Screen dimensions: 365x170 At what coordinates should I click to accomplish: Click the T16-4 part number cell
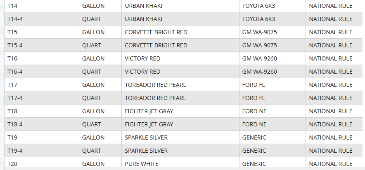(x=15, y=72)
